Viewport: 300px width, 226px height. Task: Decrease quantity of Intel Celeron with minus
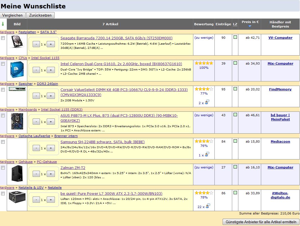pyautogui.click(x=36, y=70)
